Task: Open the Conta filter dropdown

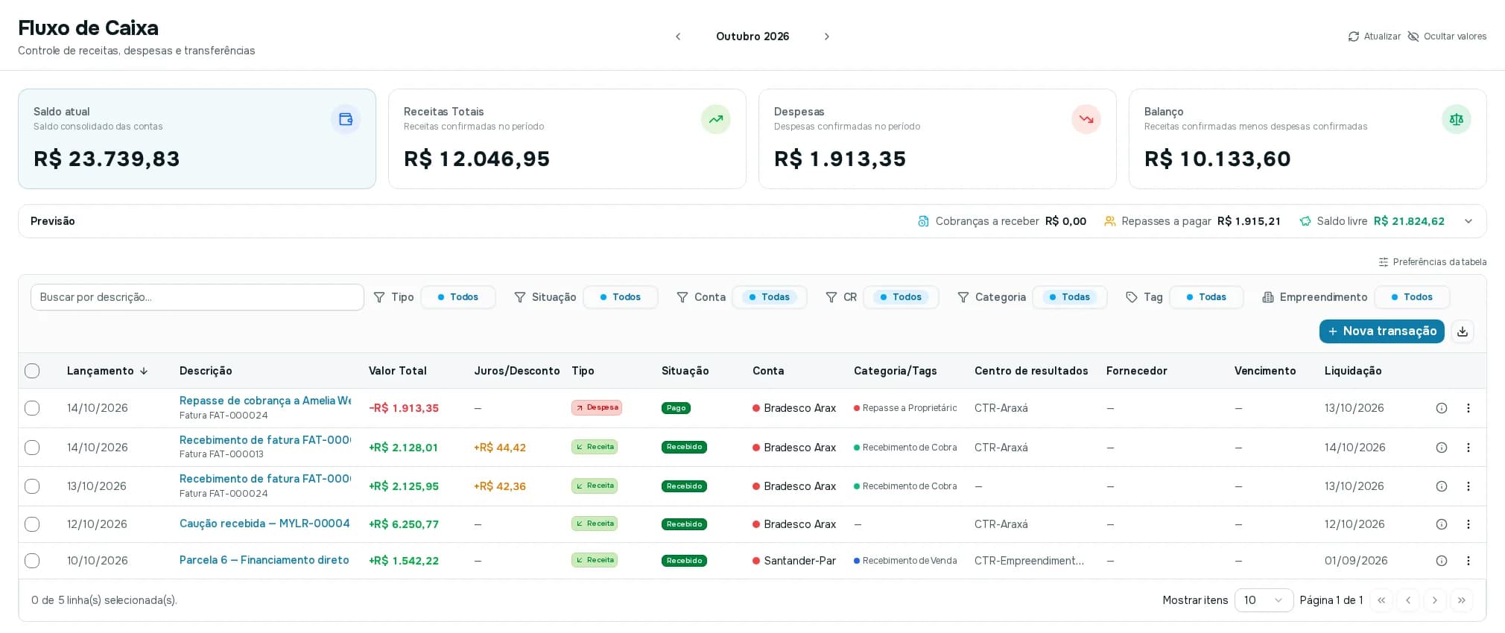Action: tap(770, 297)
